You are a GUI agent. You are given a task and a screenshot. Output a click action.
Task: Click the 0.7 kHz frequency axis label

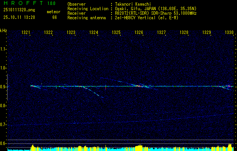coord(3,125)
